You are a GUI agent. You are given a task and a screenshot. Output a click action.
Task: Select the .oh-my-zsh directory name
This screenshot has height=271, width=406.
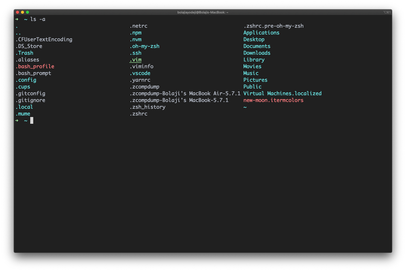tap(145, 46)
